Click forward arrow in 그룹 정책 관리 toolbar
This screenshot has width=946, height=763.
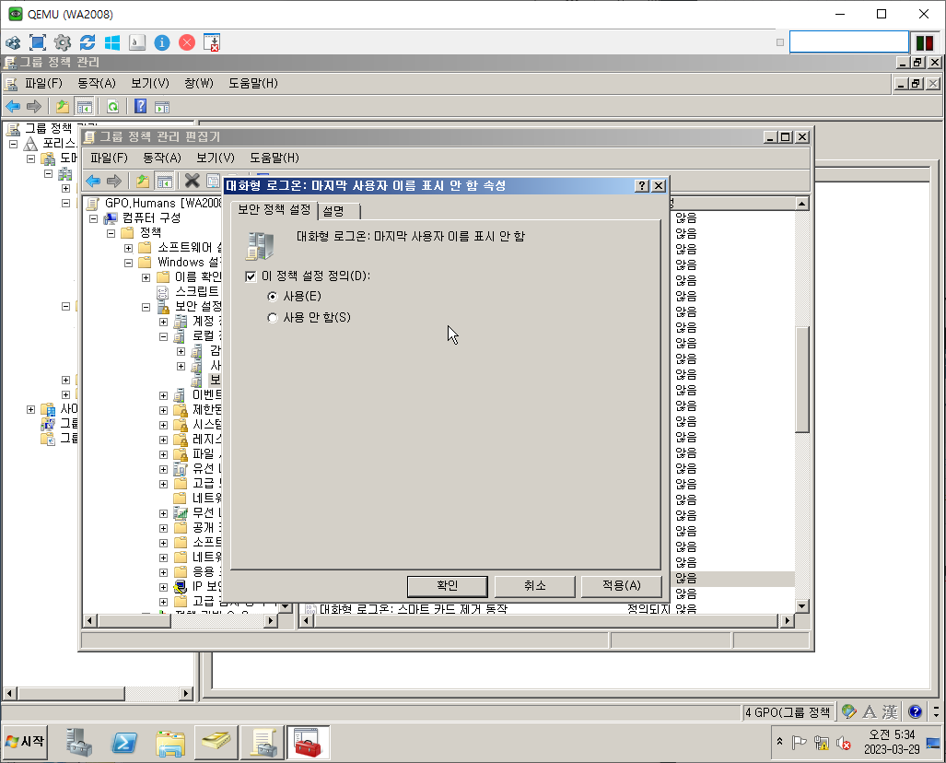pos(34,107)
